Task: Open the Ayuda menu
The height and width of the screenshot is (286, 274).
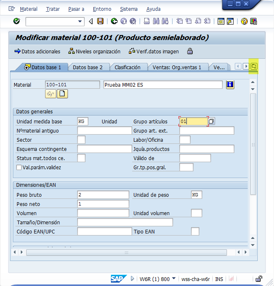Action: 153,9
